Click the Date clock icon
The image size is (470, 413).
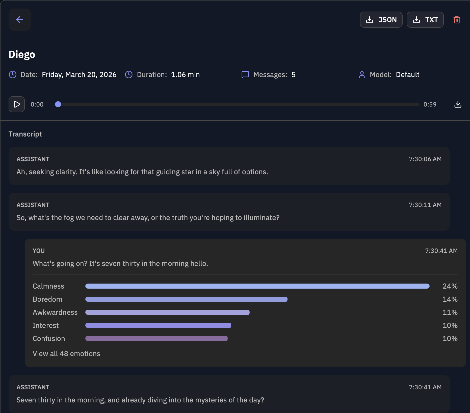(x=13, y=75)
